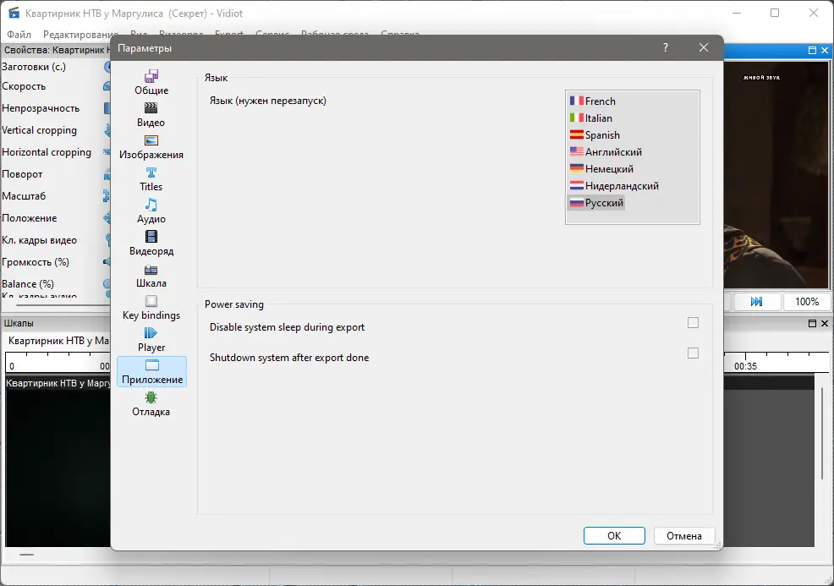Open the Изображения settings category
The image size is (834, 586).
(151, 147)
